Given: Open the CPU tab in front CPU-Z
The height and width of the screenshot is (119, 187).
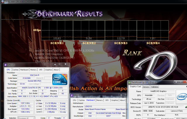Looking at the screenshot, I should tap(8, 70).
